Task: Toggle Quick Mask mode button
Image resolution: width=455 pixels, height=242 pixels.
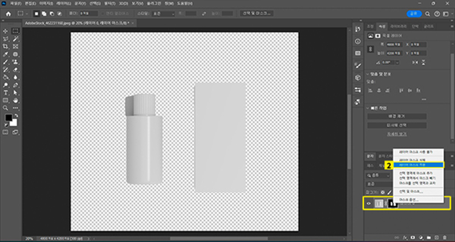Action: (5, 132)
